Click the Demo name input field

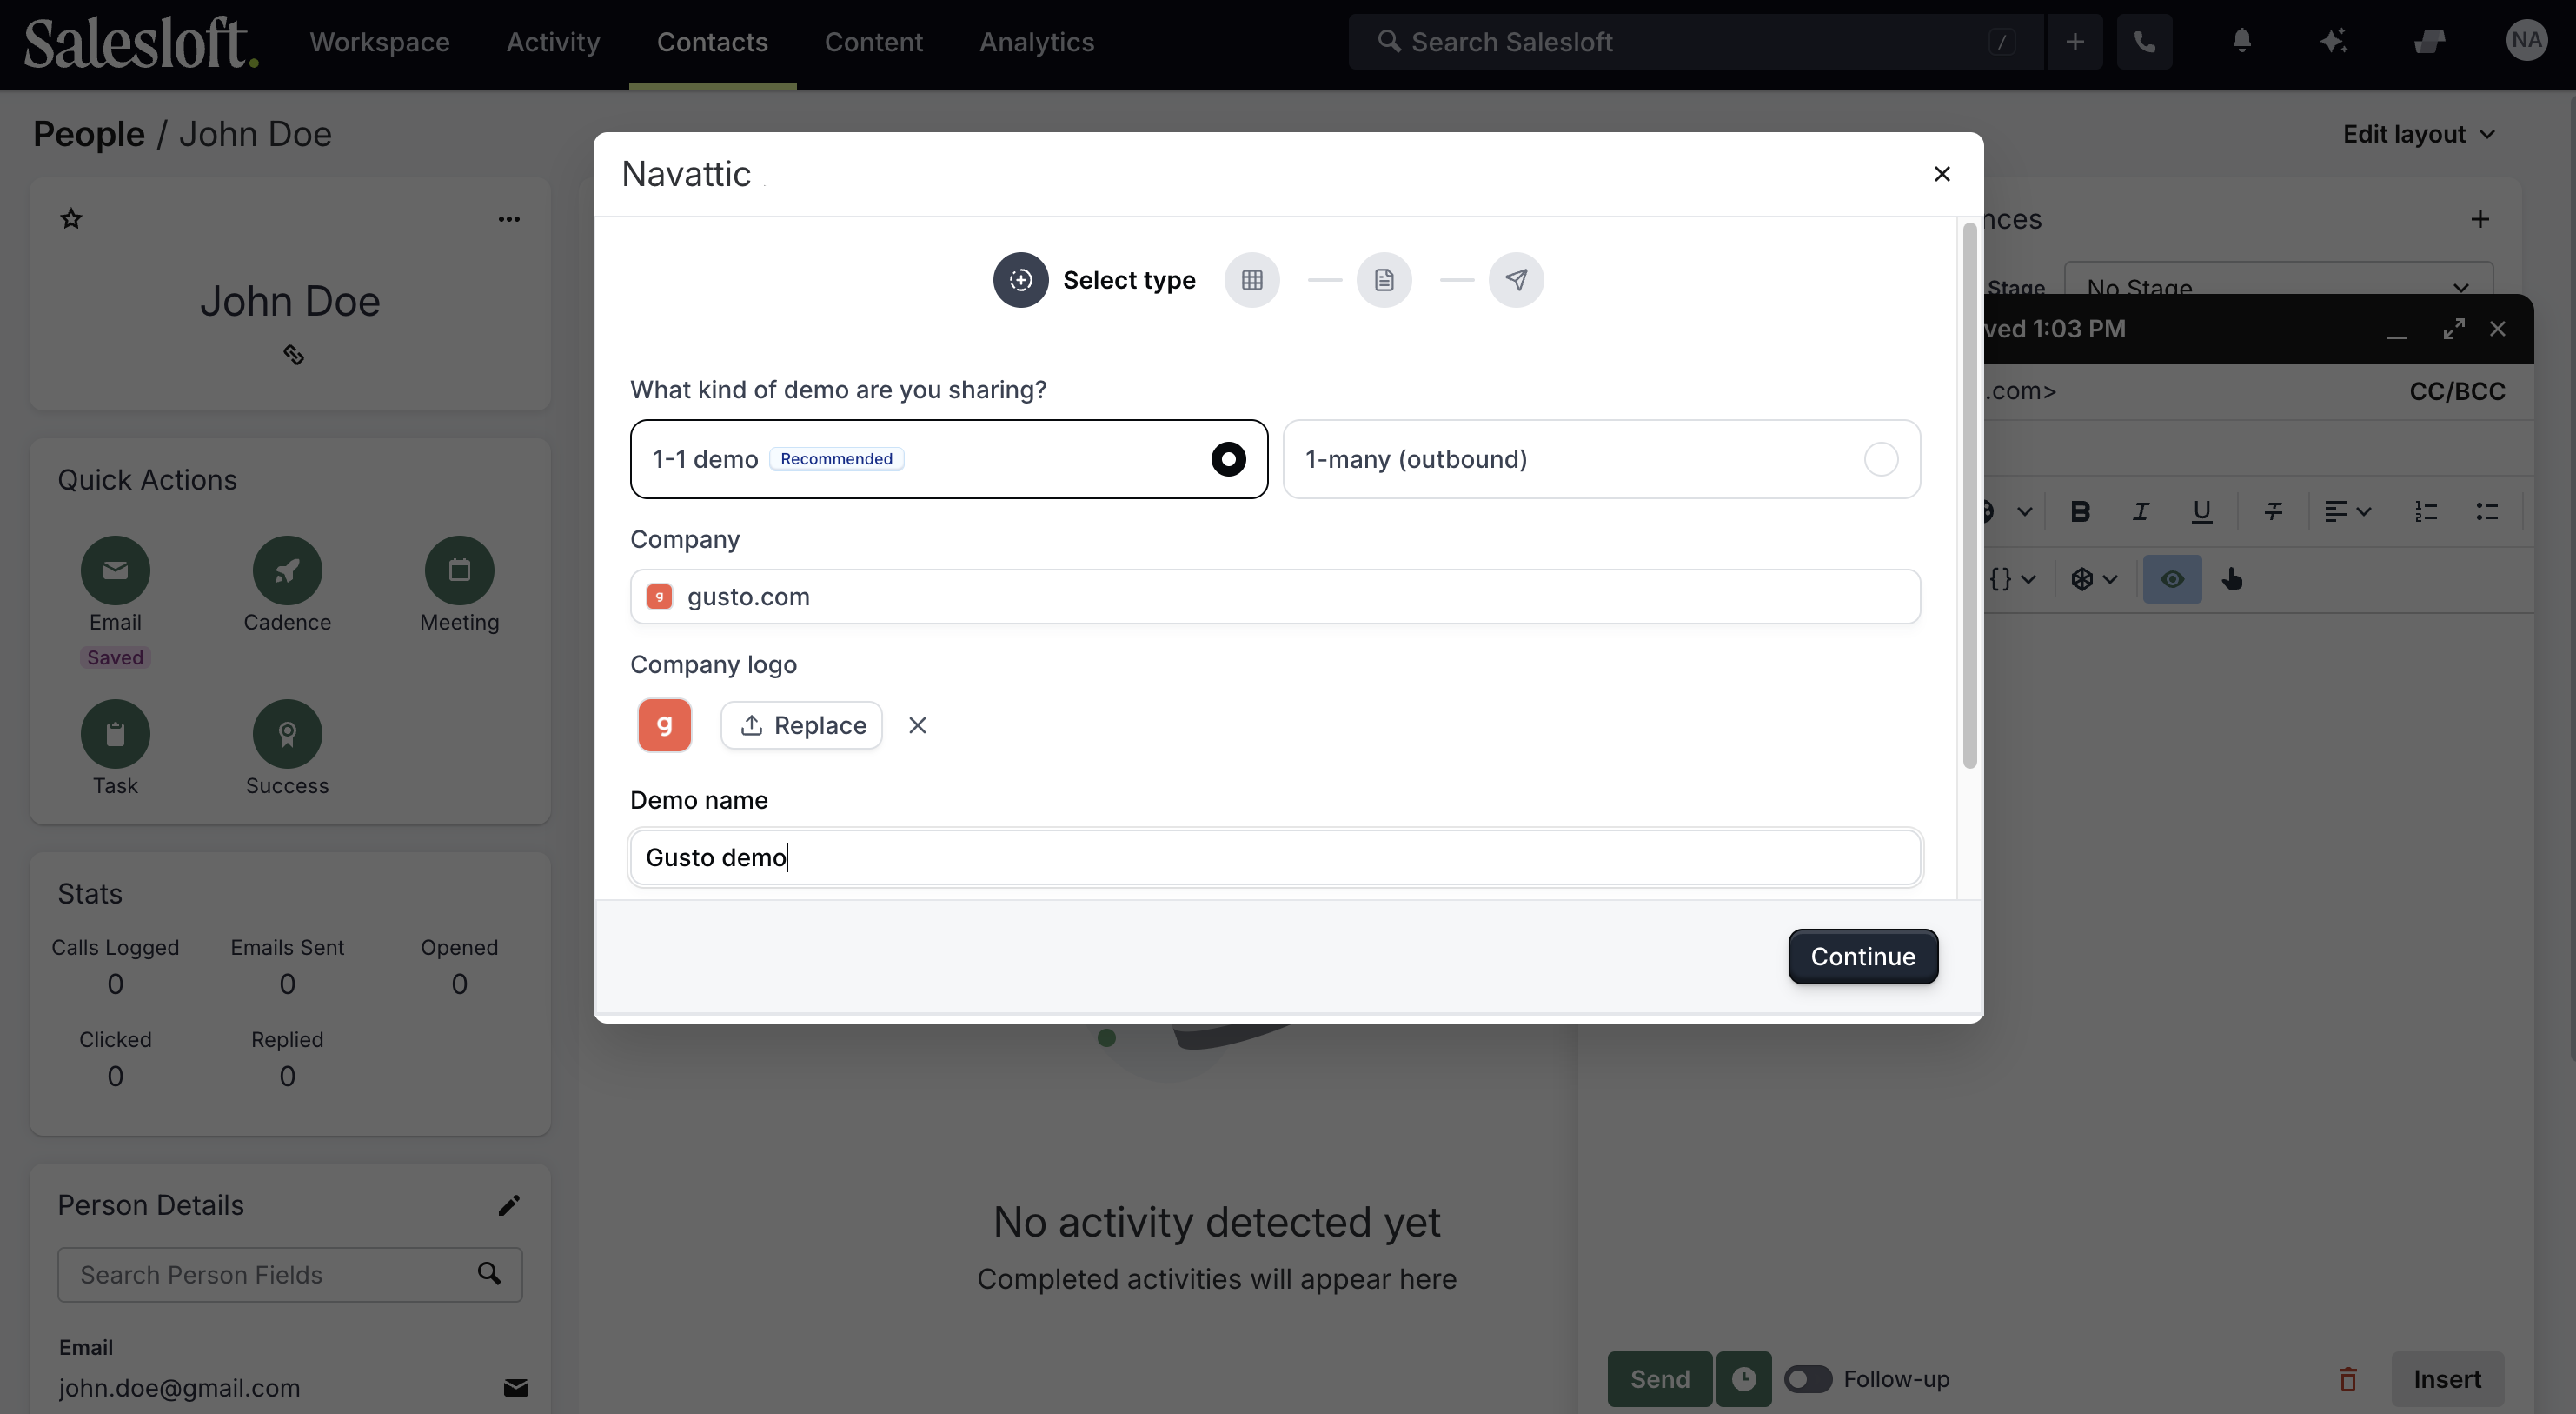tap(1275, 857)
